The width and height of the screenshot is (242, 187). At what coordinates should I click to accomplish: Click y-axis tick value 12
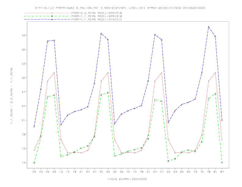24,163
